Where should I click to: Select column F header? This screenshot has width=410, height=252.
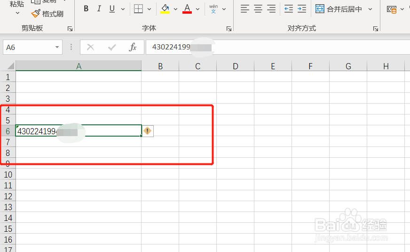[x=310, y=66]
